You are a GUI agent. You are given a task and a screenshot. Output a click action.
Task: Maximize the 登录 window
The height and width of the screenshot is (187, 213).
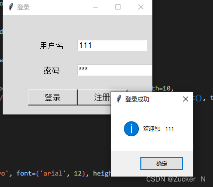tap(118, 7)
